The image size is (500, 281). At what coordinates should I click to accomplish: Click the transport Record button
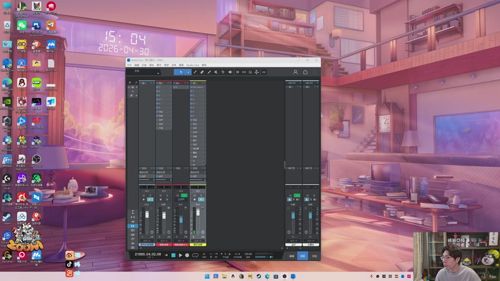click(187, 255)
